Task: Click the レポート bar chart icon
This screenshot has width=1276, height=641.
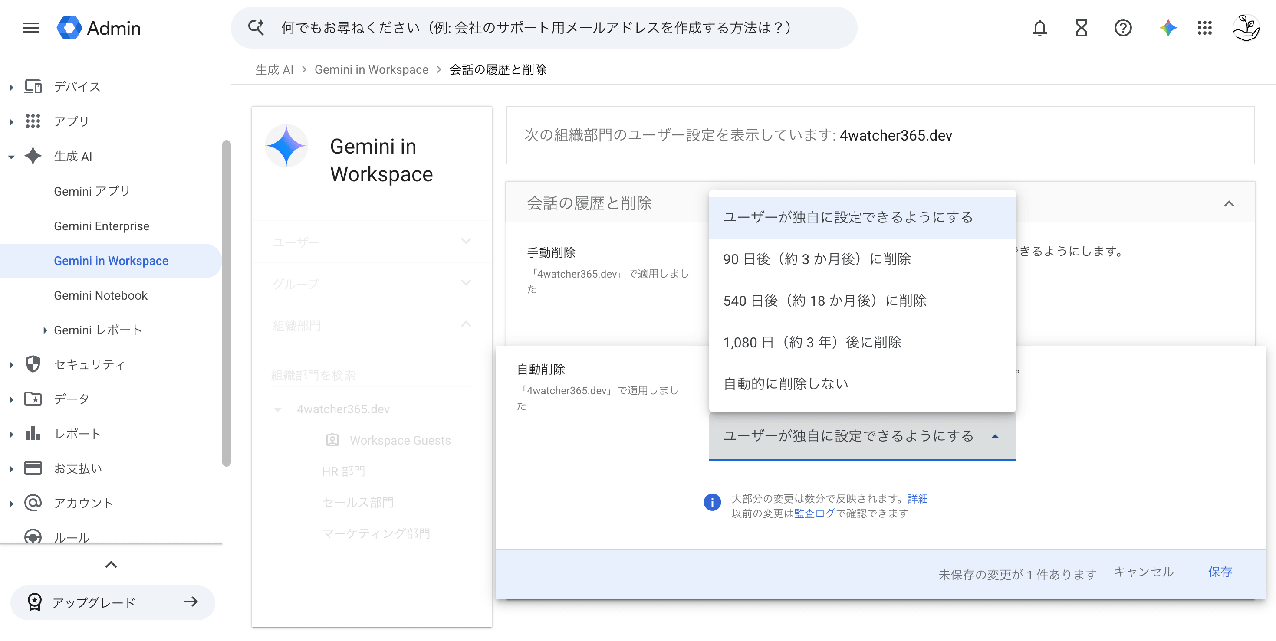Action: tap(33, 433)
